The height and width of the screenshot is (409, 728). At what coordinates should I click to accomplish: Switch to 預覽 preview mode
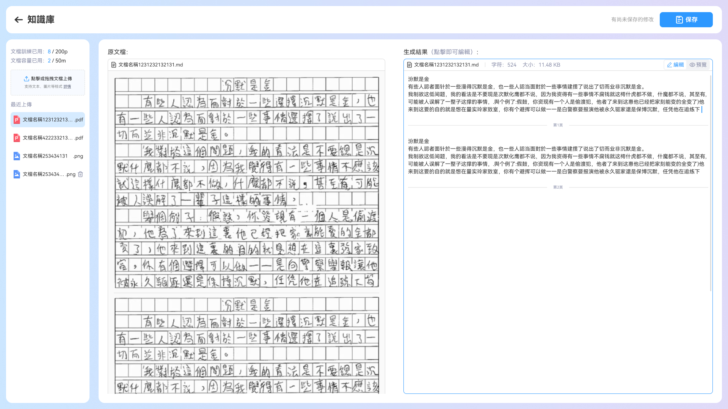tap(698, 65)
